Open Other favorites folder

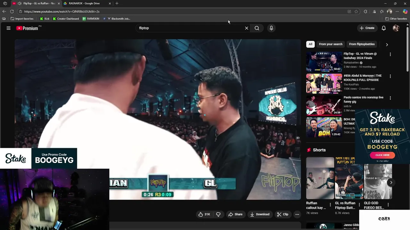396,19
